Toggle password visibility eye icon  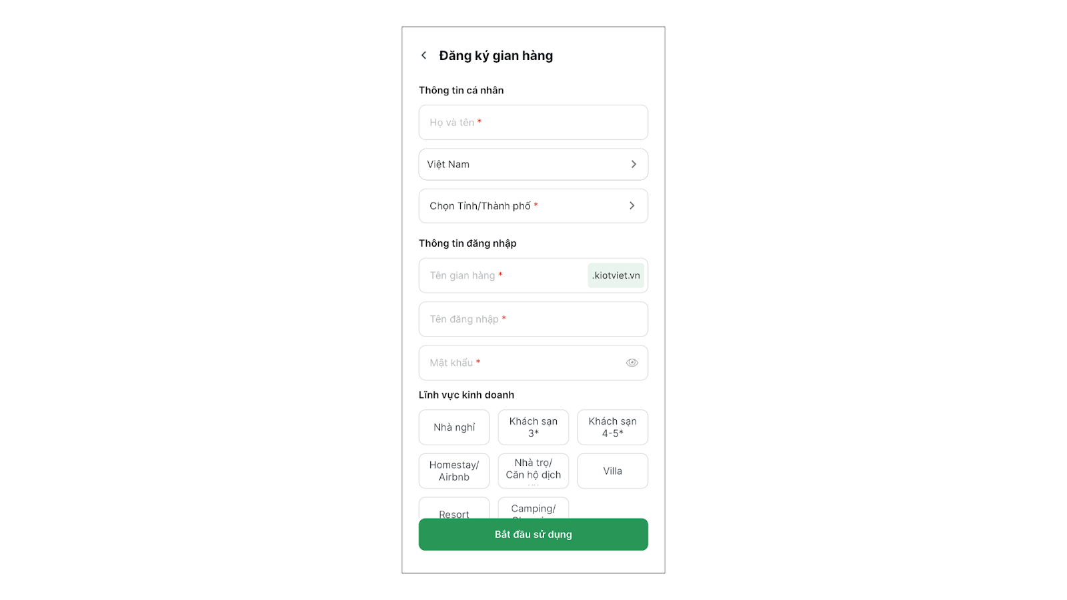click(x=632, y=363)
